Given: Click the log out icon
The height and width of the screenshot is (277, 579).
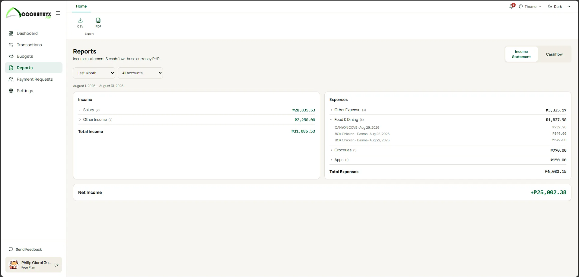Looking at the screenshot, I should [56, 265].
